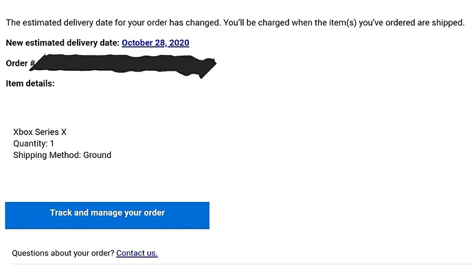Viewport: 474px width, 272px height.
Task: Select the Xbox Series X item name
Action: click(x=40, y=132)
